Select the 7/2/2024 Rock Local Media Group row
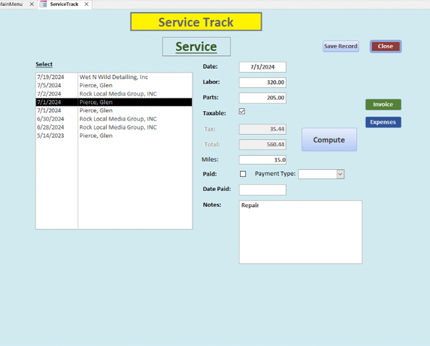 pyautogui.click(x=114, y=94)
